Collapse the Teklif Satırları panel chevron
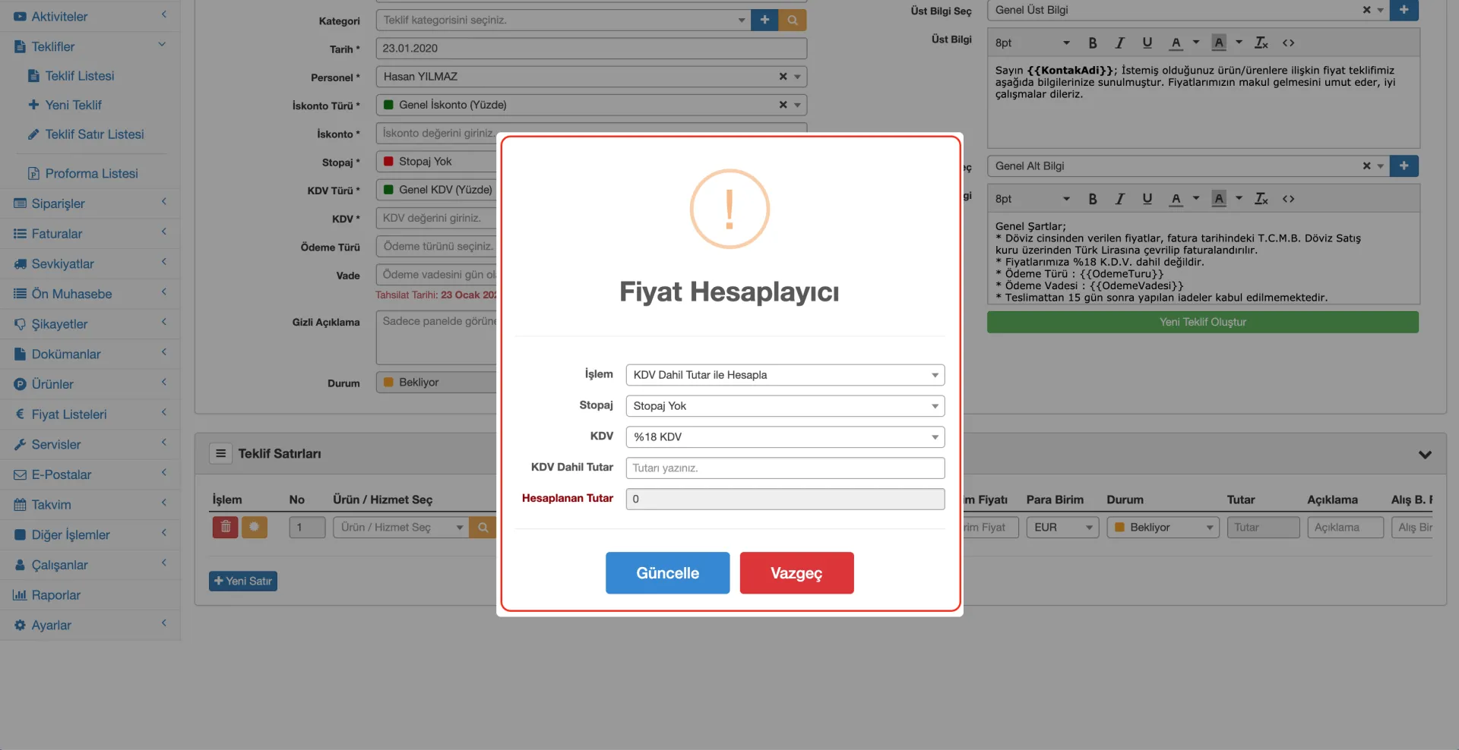This screenshot has height=750, width=1459. click(x=1425, y=454)
